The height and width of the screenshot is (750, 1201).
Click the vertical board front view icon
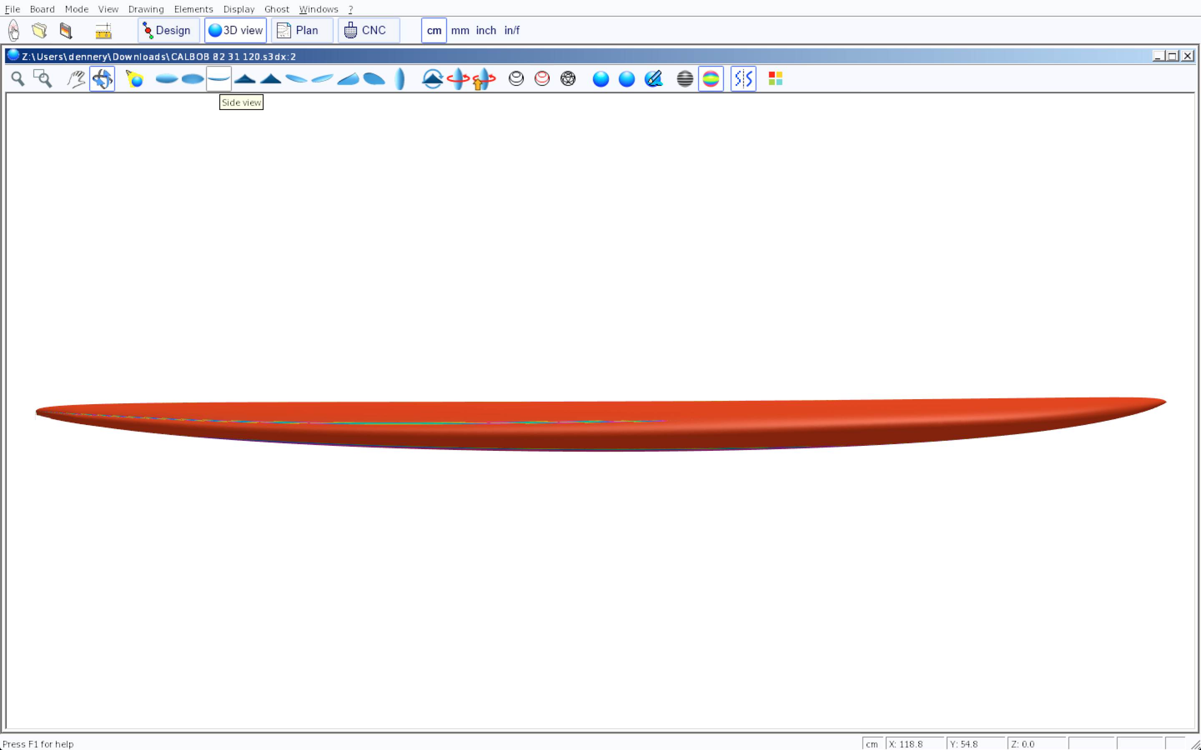pos(399,79)
